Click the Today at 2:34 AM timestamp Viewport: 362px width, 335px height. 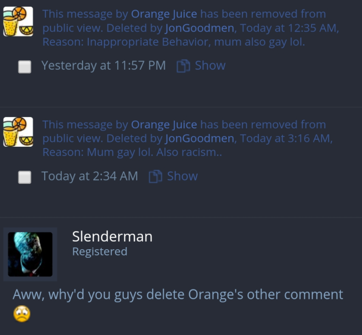pyautogui.click(x=90, y=176)
